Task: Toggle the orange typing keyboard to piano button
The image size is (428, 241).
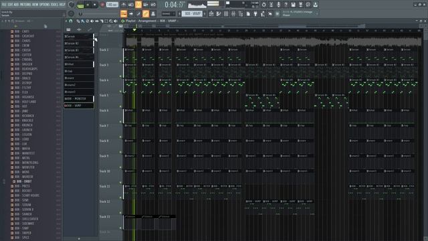Action: [124, 13]
